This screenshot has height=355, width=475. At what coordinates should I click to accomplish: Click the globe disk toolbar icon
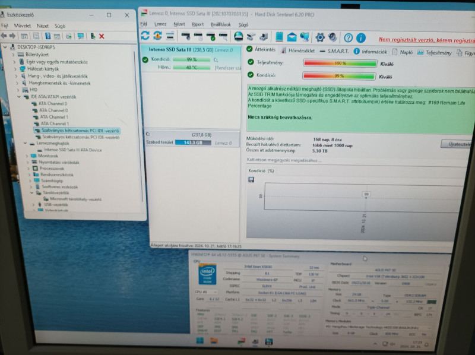coord(239,37)
